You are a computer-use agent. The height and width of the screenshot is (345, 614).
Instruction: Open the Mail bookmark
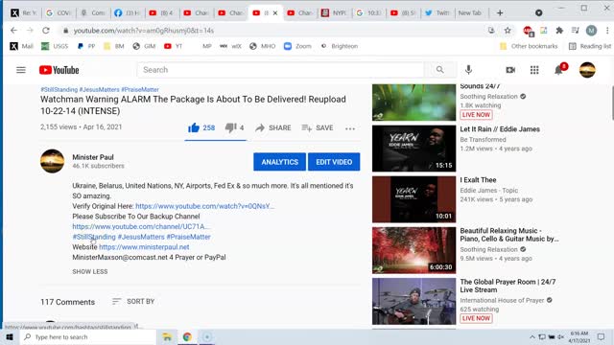pyautogui.click(x=21, y=46)
